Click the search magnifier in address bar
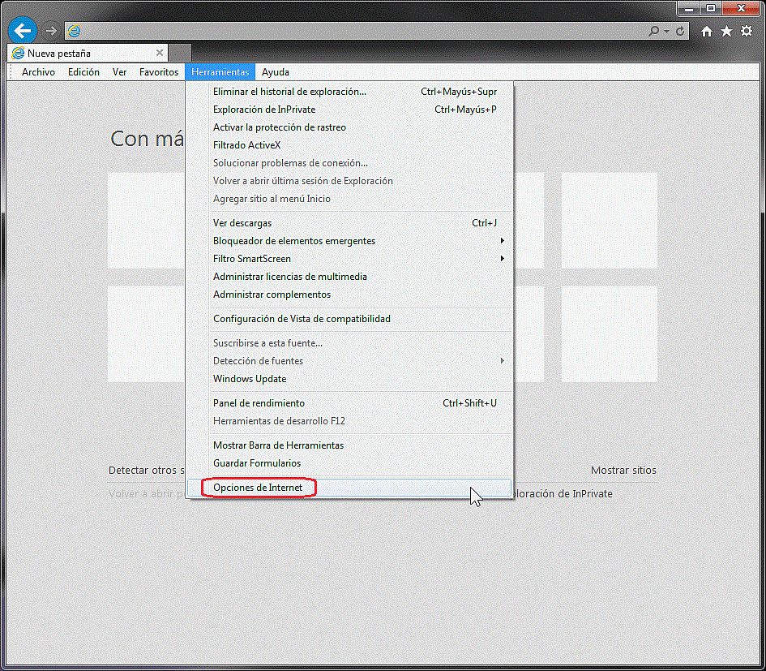Image resolution: width=766 pixels, height=671 pixels. [x=653, y=31]
